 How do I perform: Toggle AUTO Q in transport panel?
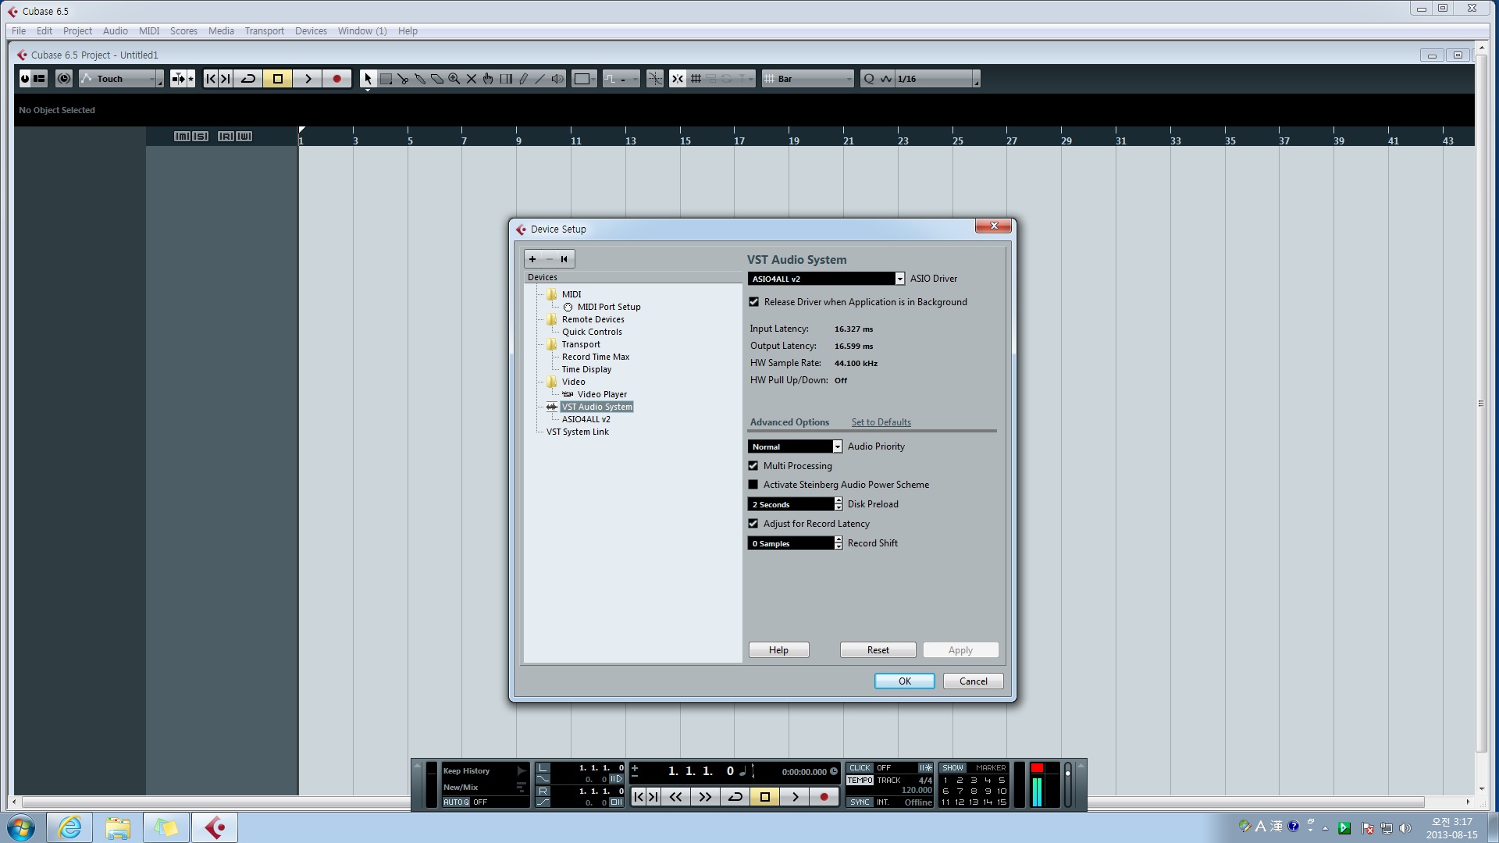(x=457, y=802)
